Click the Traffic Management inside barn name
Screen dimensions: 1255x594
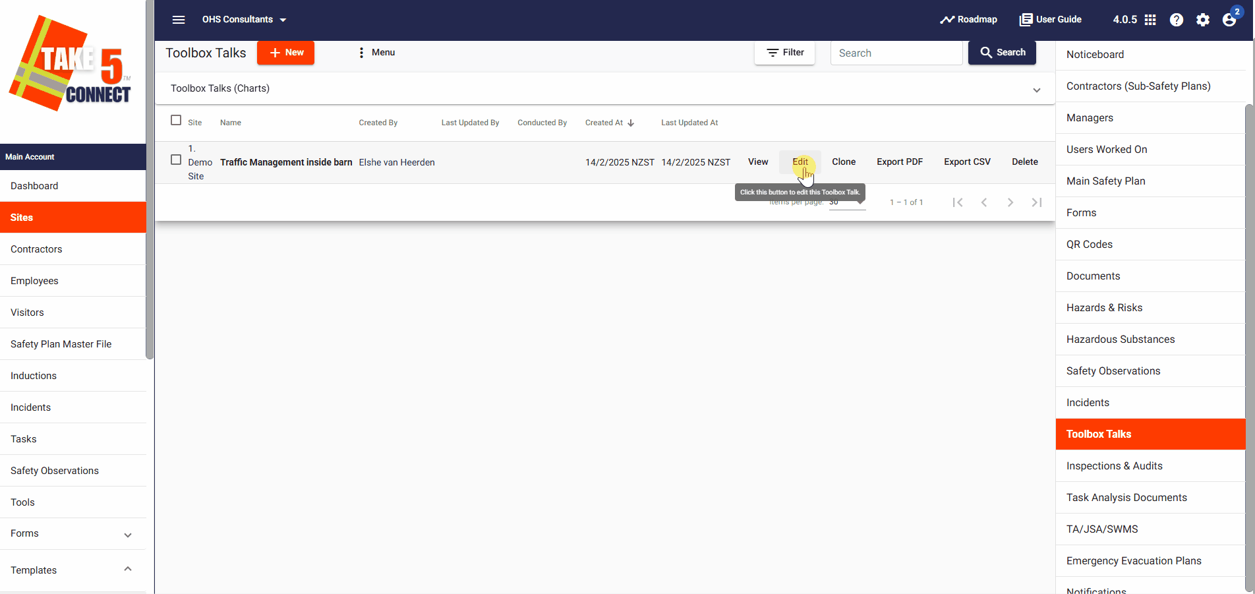pyautogui.click(x=286, y=162)
